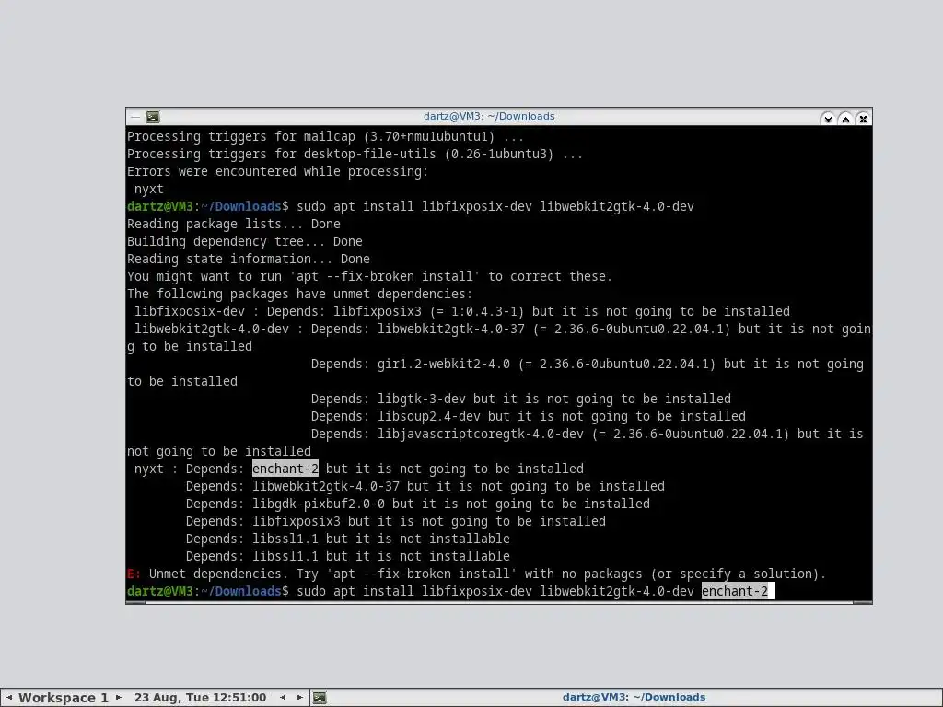Click the 'Depends: libgdk-pixbuf2.0-0' line
Screen dimensions: 943x707
coord(417,504)
